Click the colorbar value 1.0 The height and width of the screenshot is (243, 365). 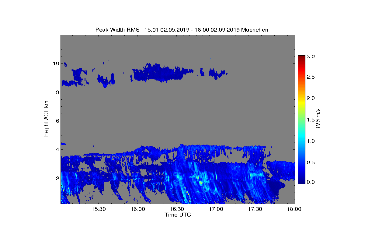(x=311, y=141)
